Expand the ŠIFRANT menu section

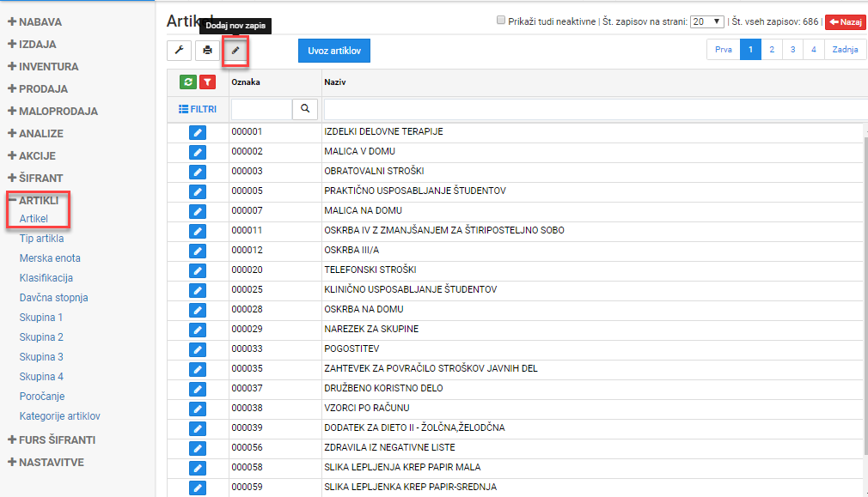click(x=35, y=178)
